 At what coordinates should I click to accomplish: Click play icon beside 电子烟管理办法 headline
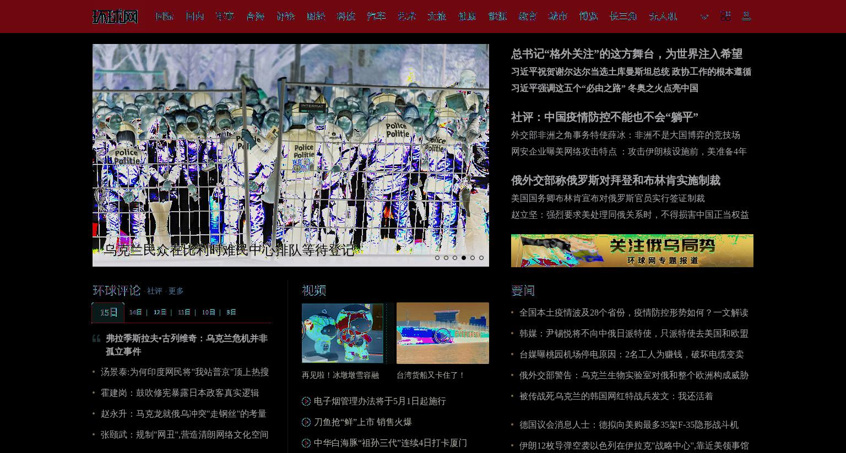click(306, 401)
